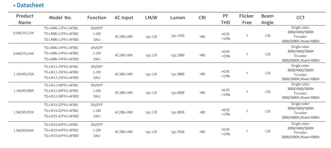The height and width of the screenshot is (148, 331).
Task: Select the AC Input column header
Action: [x=124, y=18]
